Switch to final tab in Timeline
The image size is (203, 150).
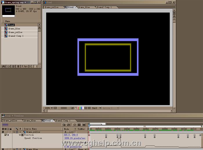[x=47, y=120]
